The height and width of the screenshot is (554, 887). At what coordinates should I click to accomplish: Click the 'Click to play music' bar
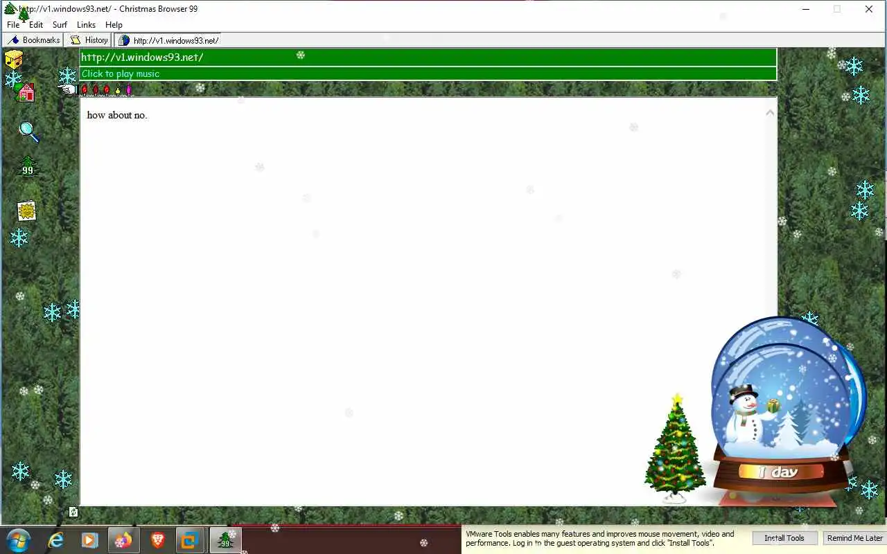click(x=428, y=73)
